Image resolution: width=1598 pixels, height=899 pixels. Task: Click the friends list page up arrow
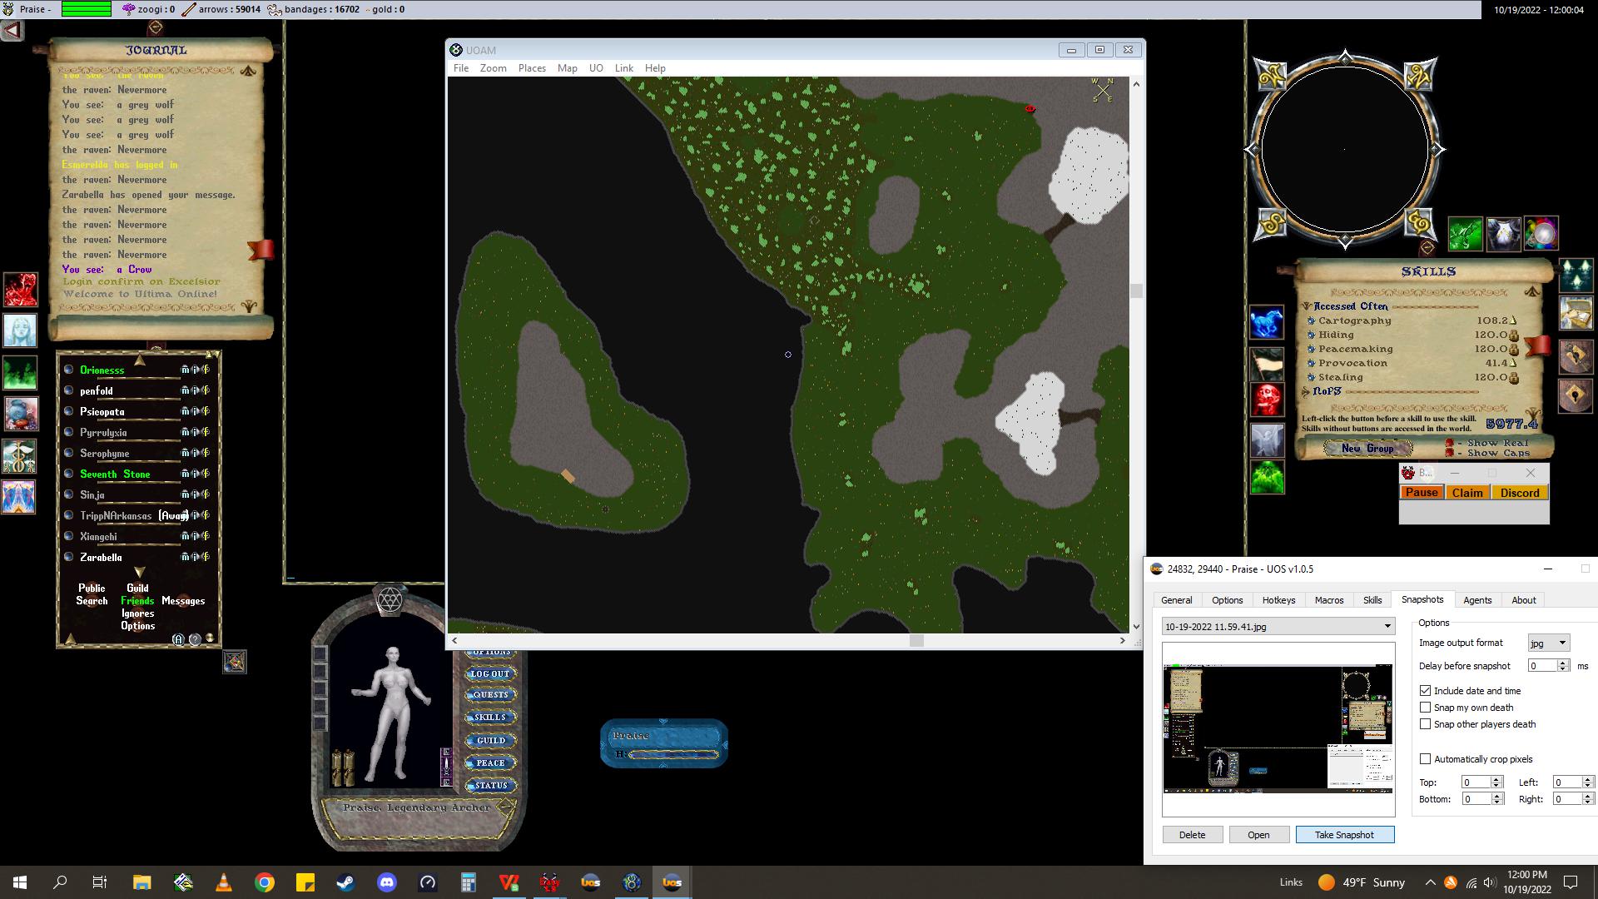[139, 360]
